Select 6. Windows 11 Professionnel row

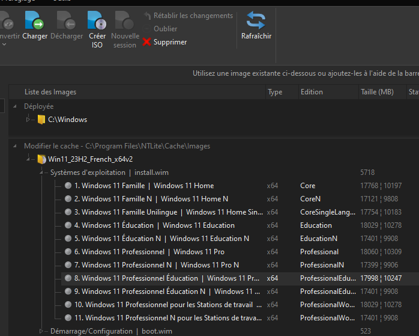coord(149,252)
